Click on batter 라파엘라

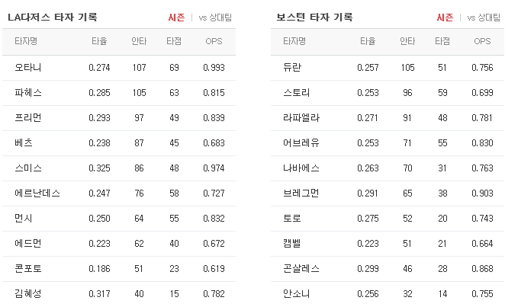(301, 117)
